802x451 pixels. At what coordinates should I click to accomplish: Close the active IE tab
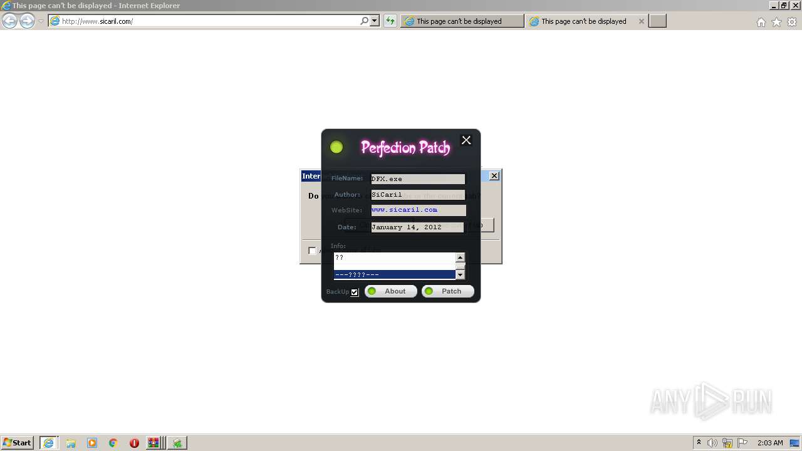pos(641,21)
